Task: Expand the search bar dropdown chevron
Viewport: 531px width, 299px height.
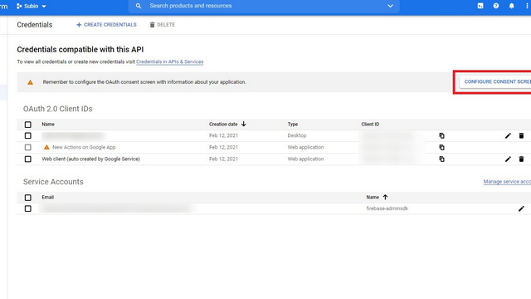Action: point(390,6)
